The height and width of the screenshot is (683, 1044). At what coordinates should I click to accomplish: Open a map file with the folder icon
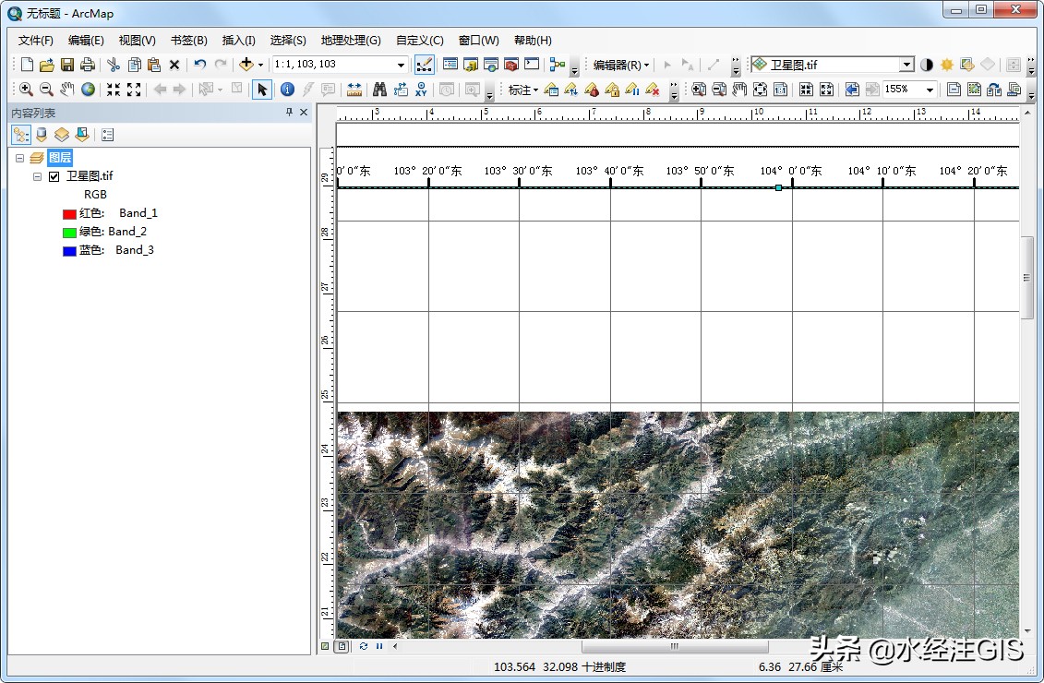[46, 65]
